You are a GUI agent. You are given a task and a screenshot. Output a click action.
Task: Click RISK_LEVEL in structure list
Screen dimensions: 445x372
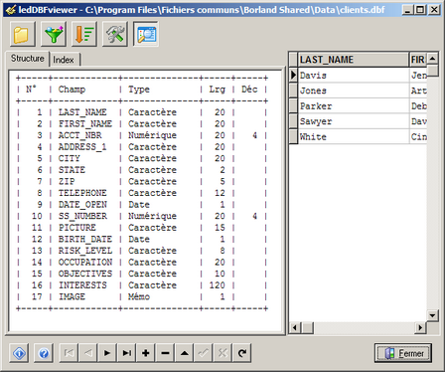pos(85,251)
